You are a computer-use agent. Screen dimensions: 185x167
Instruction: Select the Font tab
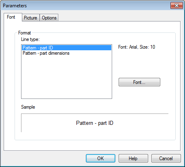pos(11,17)
